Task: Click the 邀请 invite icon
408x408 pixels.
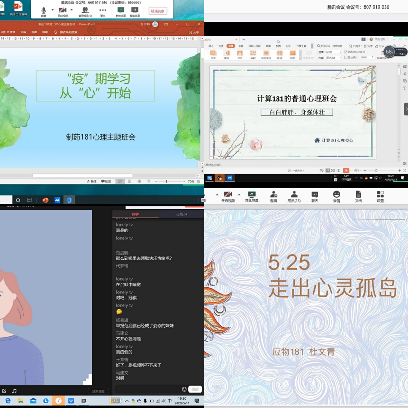Action: 274,196
